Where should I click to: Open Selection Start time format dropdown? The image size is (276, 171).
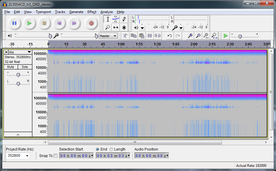point(92,156)
